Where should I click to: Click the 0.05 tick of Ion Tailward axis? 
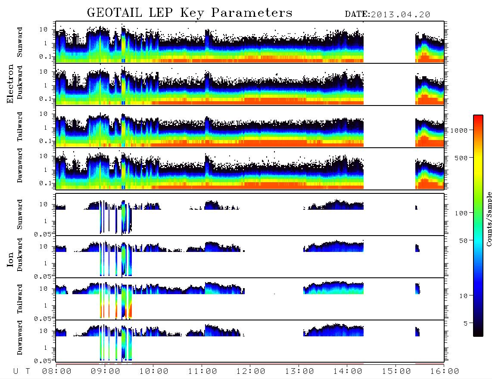(x=43, y=319)
